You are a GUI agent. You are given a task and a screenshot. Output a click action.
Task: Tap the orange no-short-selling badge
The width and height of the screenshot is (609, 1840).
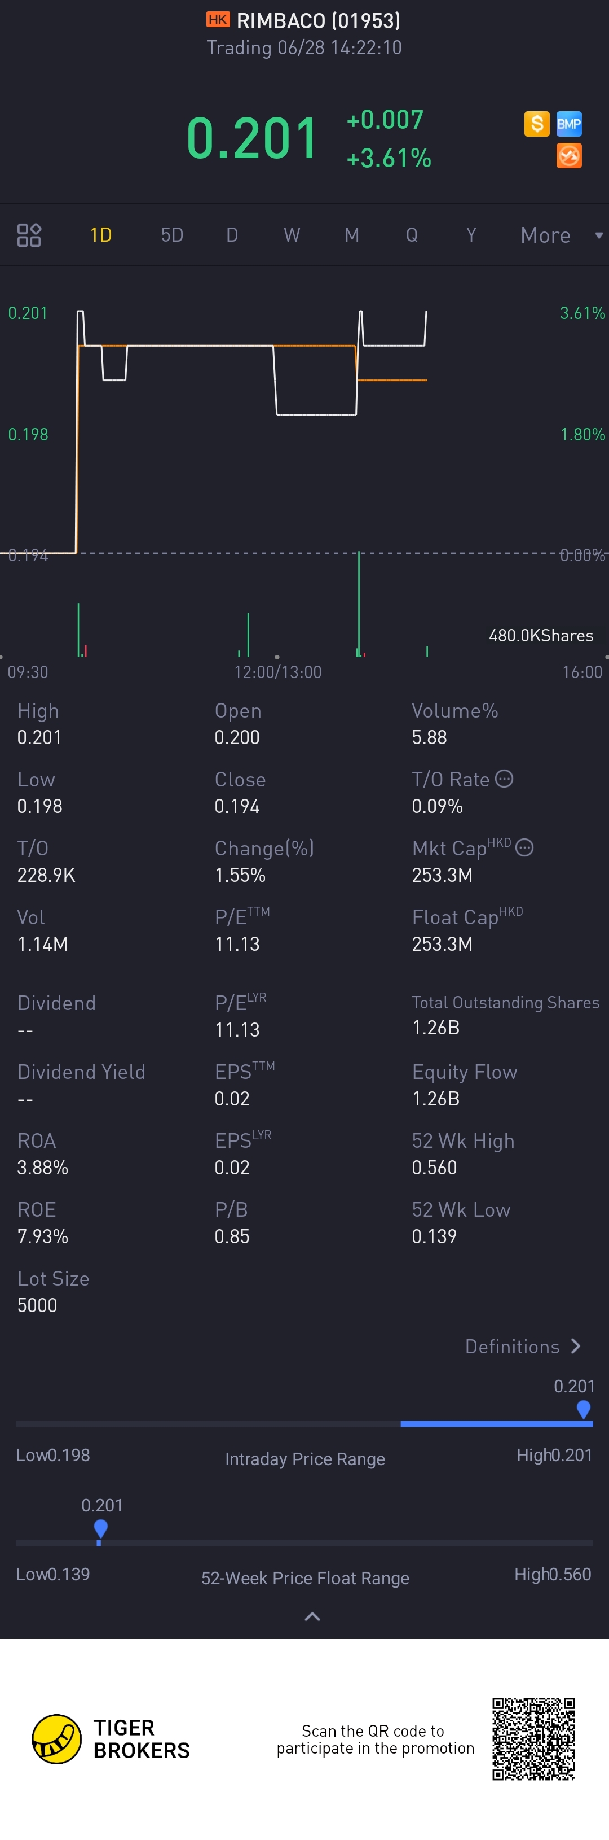(x=568, y=156)
